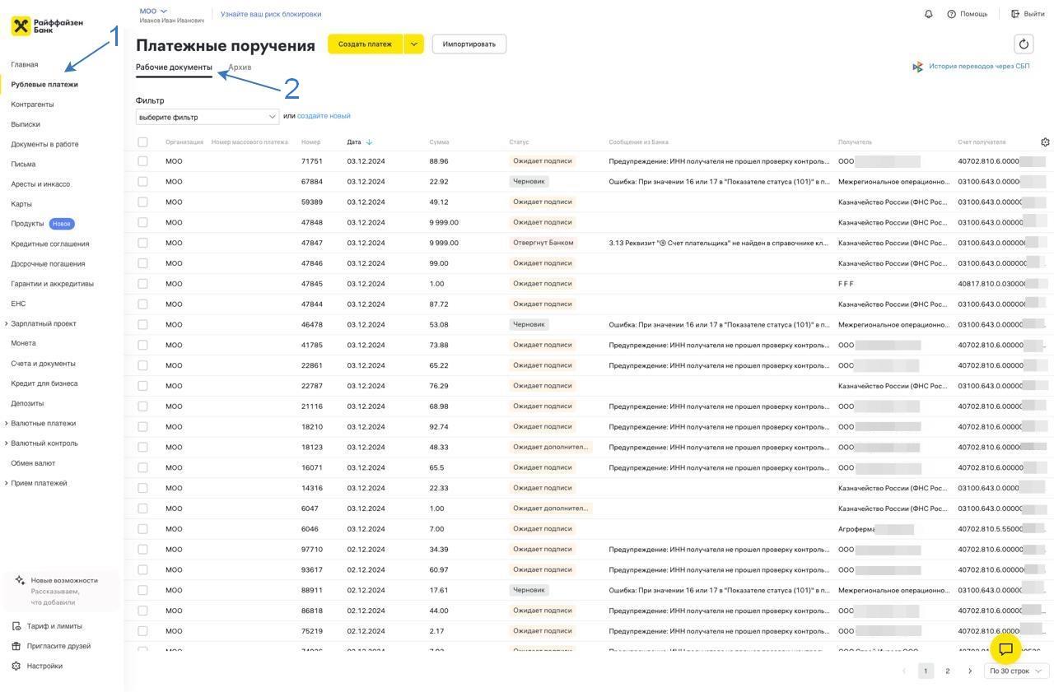This screenshot has width=1054, height=692.
Task: Open the МОО organization switcher
Action: click(153, 12)
